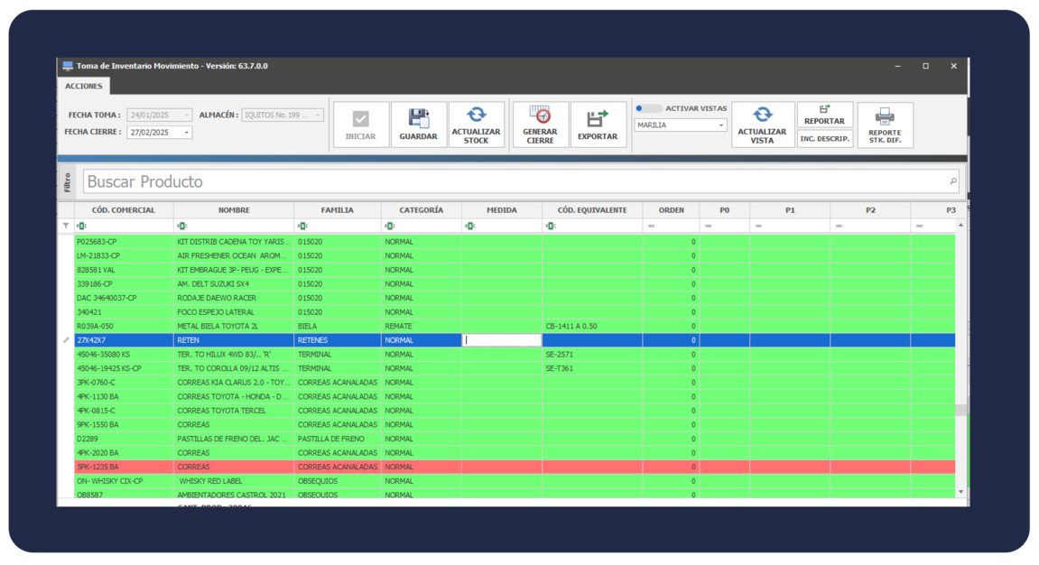Click the Actualizar Vista refresh icon
Viewport: 1039px width, 565px height.
(763, 115)
